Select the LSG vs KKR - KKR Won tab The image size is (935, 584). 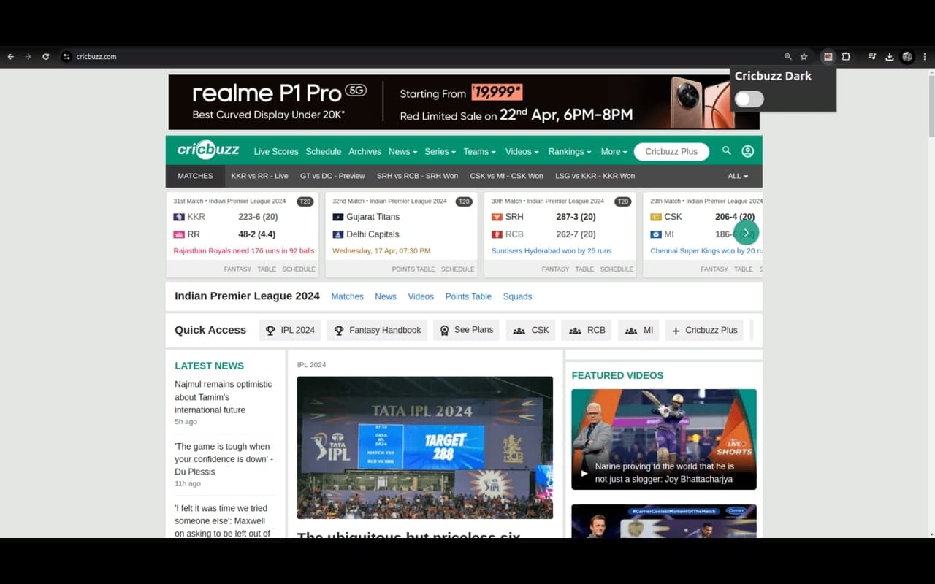tap(595, 176)
